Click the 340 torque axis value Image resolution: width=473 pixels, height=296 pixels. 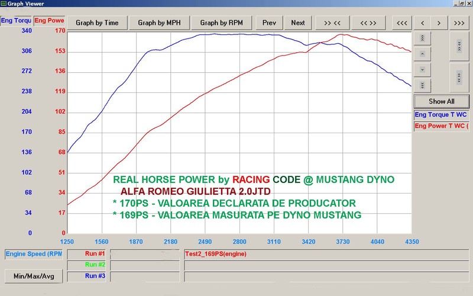click(27, 31)
